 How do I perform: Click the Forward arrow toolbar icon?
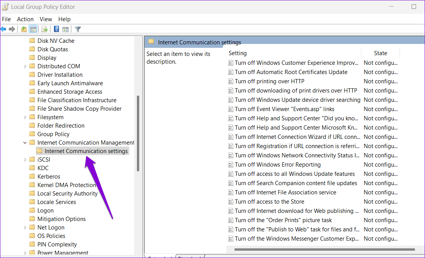point(12,29)
